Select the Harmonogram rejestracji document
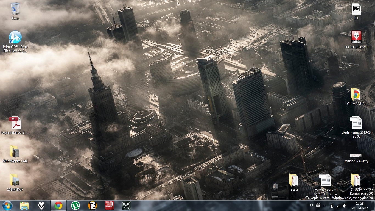 (x=325, y=180)
